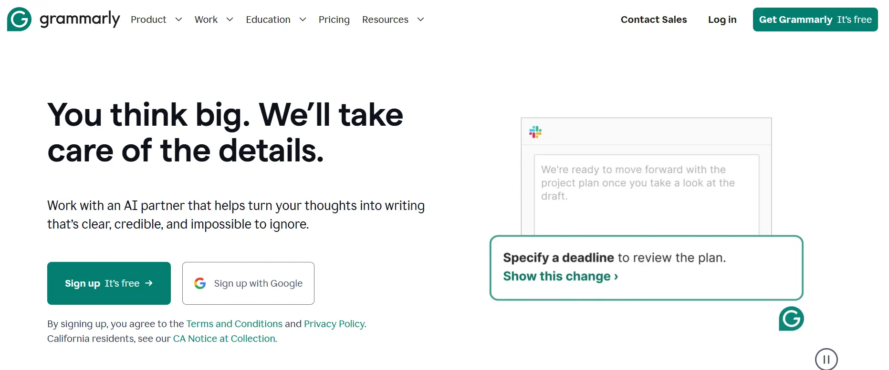View the CA Notice at Collection
The image size is (889, 370).
224,339
